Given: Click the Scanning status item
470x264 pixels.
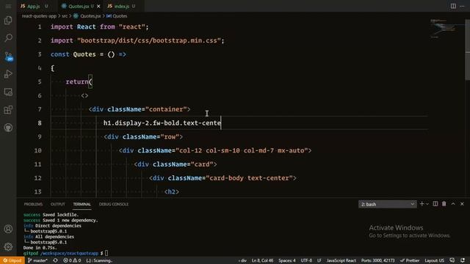Looking at the screenshot, I should [99, 260].
